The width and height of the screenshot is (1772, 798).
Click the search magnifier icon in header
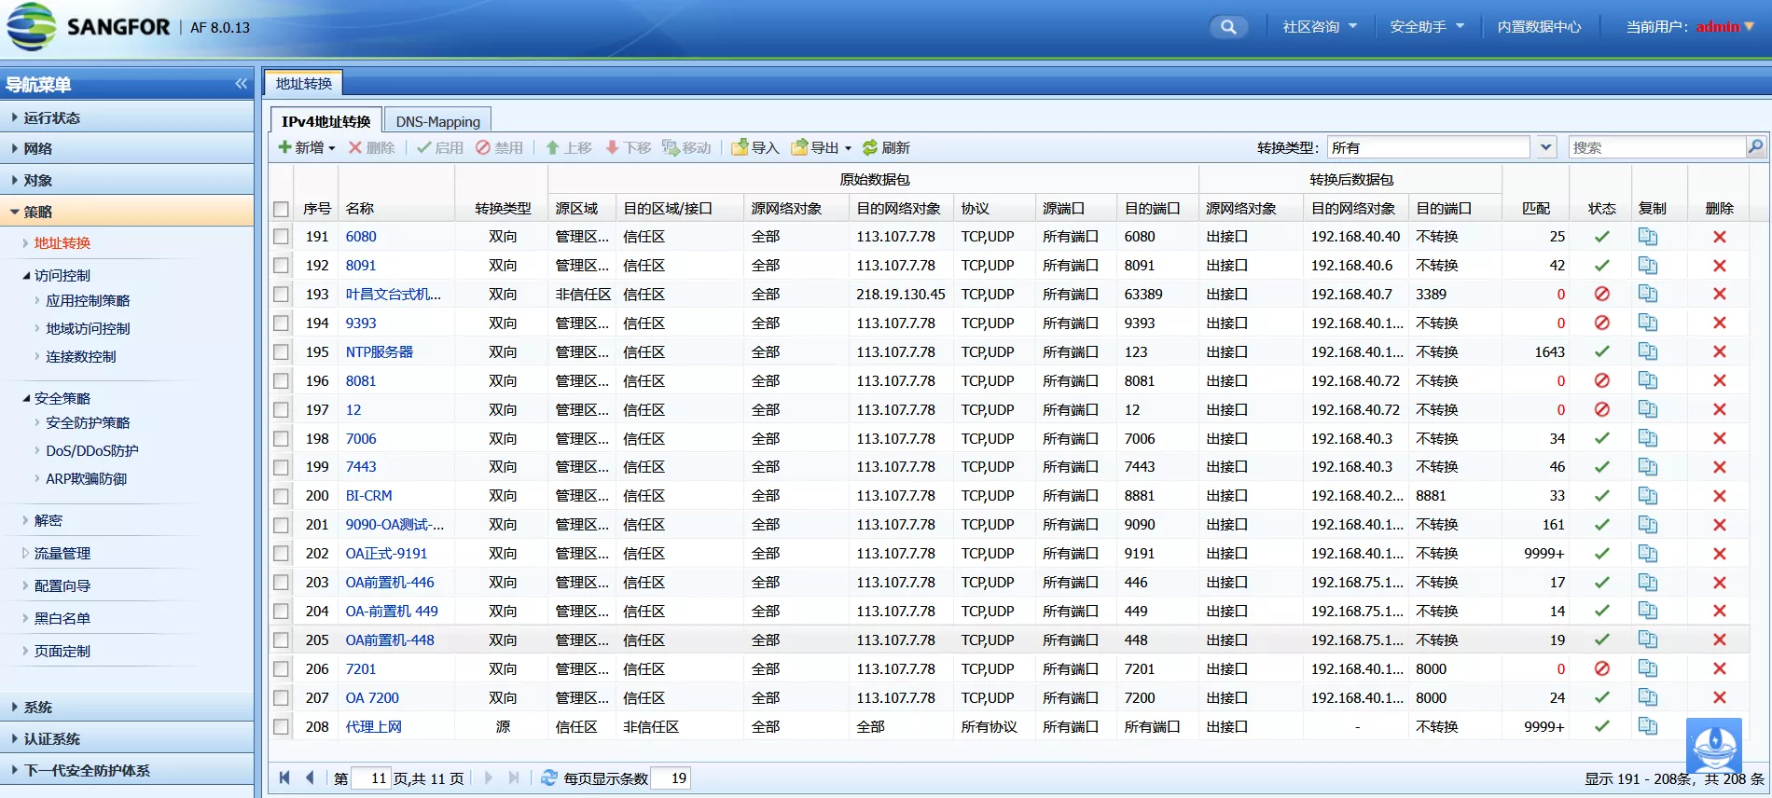(x=1228, y=27)
